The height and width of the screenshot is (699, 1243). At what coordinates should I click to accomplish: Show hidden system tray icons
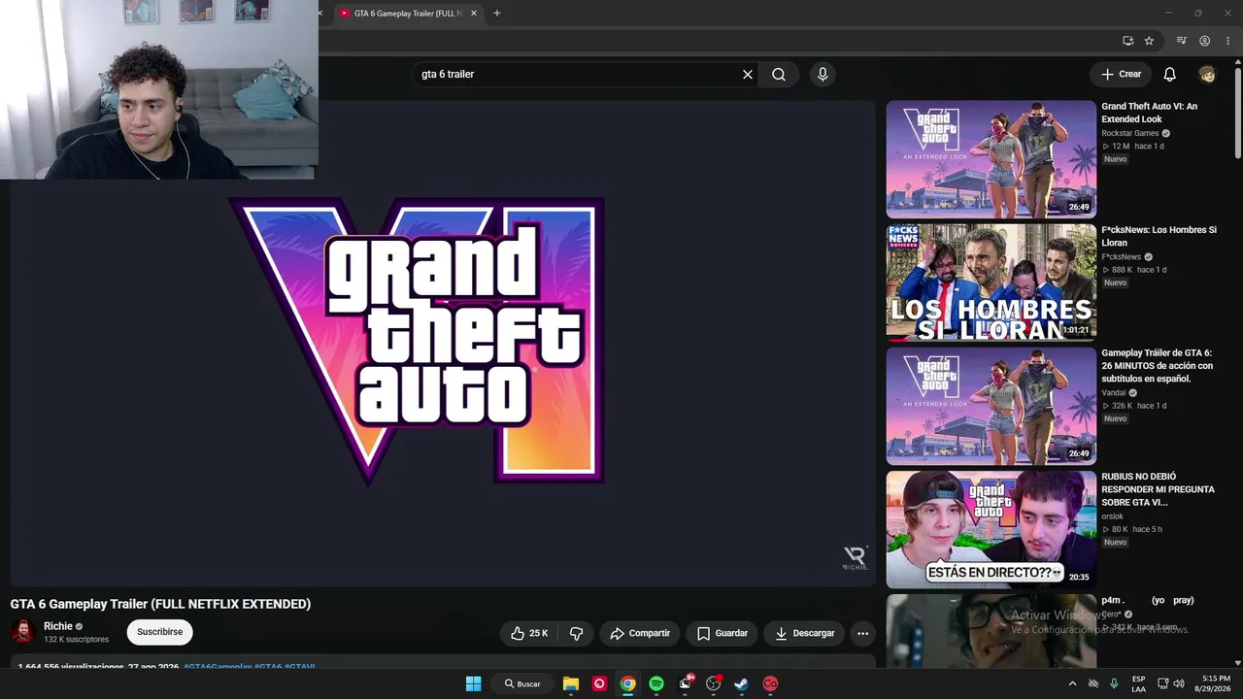pos(1072,683)
